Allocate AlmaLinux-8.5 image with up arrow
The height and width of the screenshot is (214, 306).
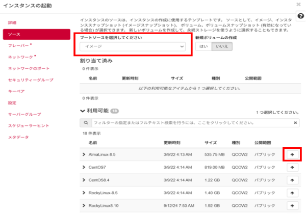coord(292,154)
